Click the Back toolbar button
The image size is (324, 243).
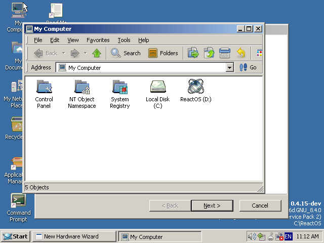(46, 53)
